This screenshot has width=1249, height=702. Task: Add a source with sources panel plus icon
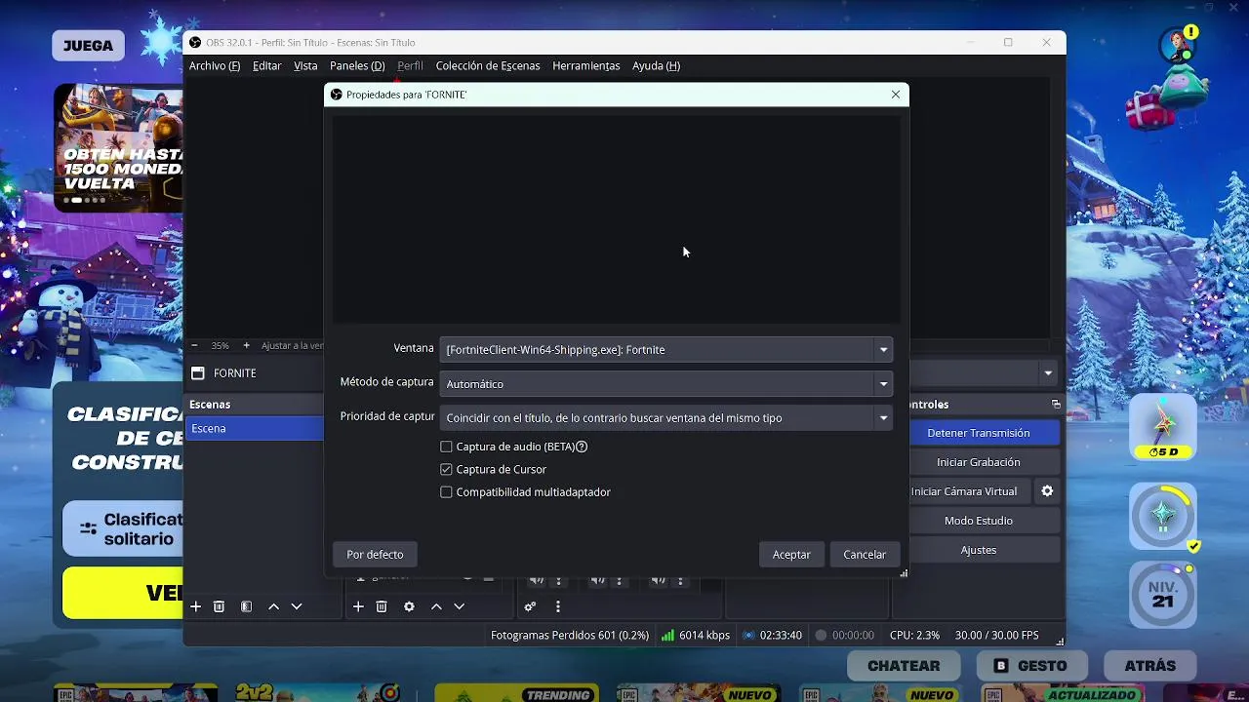click(358, 606)
